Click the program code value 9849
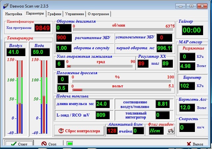Viewport: 212px width, 149px height. tap(42, 28)
